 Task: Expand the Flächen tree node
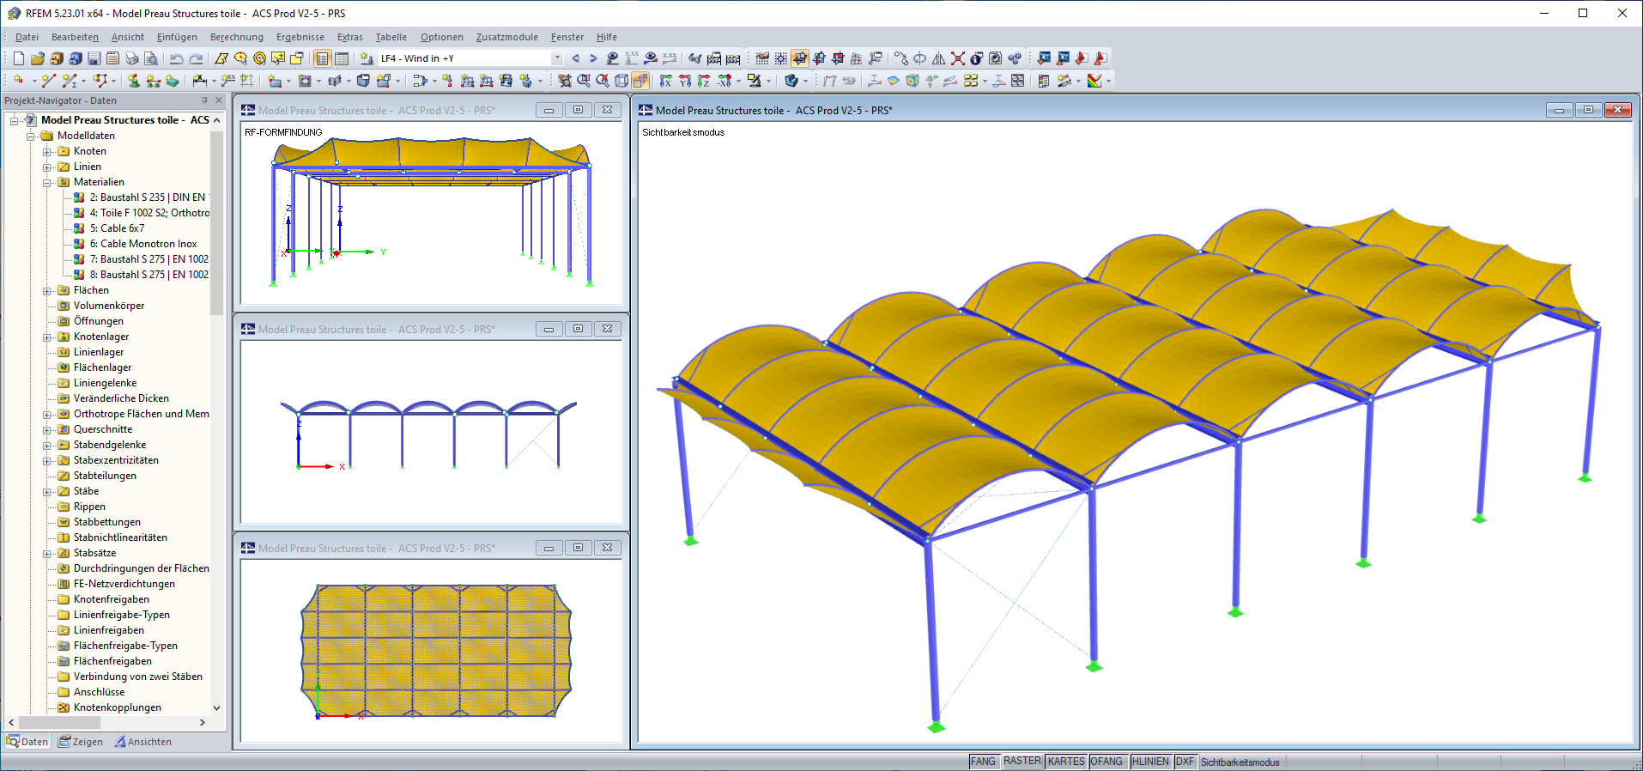47,290
